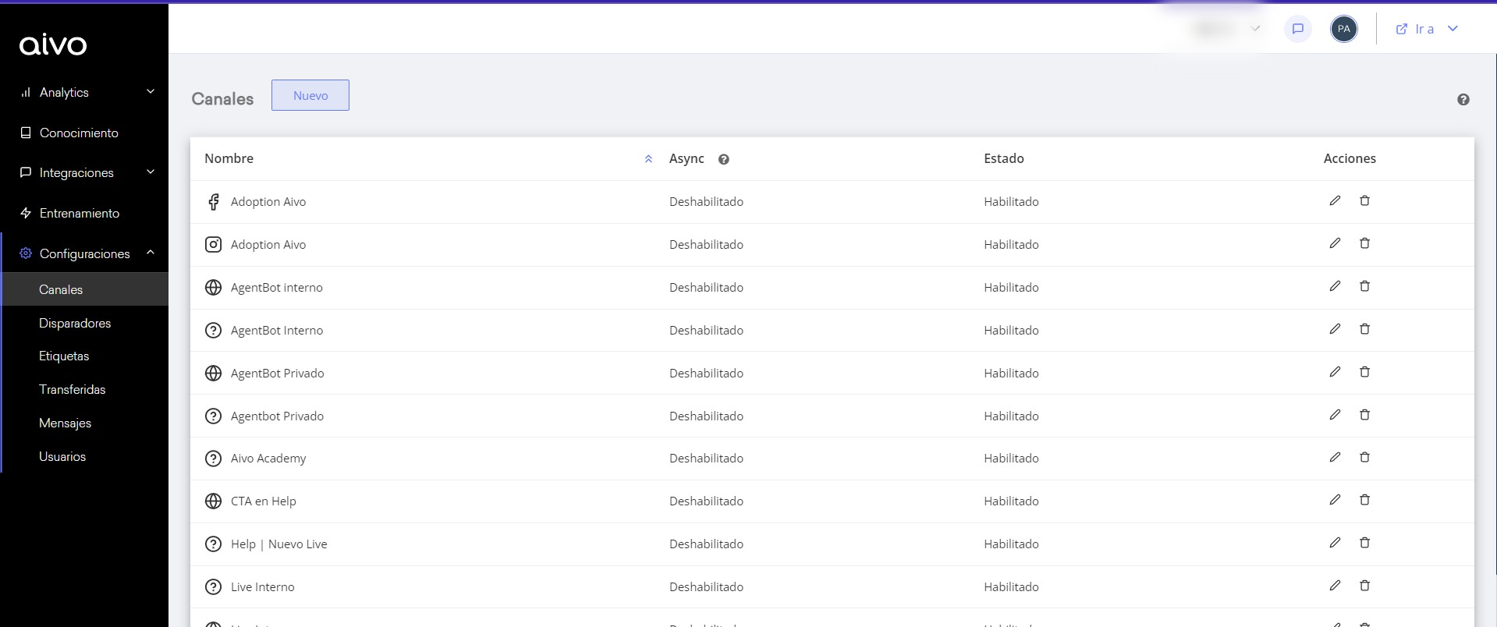Image resolution: width=1497 pixels, height=627 pixels.
Task: Collapse the Configuraciones section
Action: pyautogui.click(x=151, y=253)
